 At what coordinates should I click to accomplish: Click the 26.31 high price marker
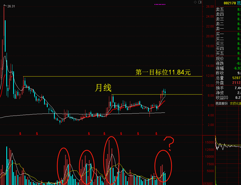(x=11, y=6)
